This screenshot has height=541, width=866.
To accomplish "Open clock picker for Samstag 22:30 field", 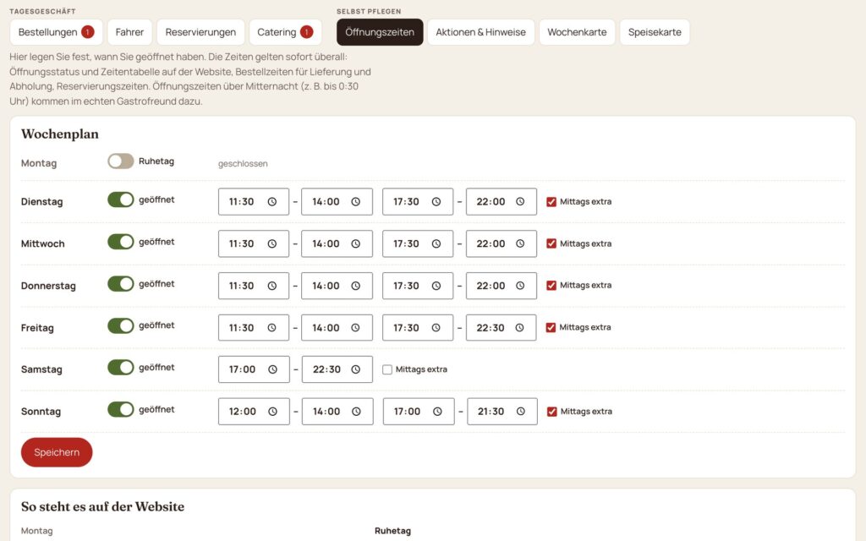I will tap(356, 370).
